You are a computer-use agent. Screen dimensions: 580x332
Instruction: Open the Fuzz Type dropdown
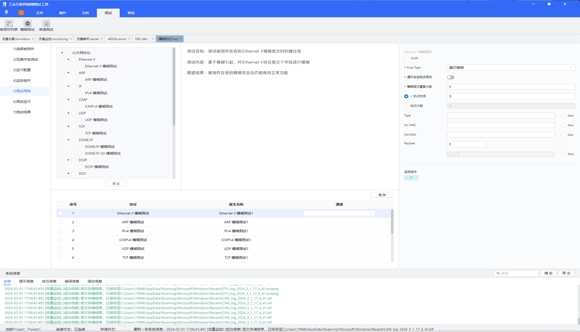[x=510, y=68]
